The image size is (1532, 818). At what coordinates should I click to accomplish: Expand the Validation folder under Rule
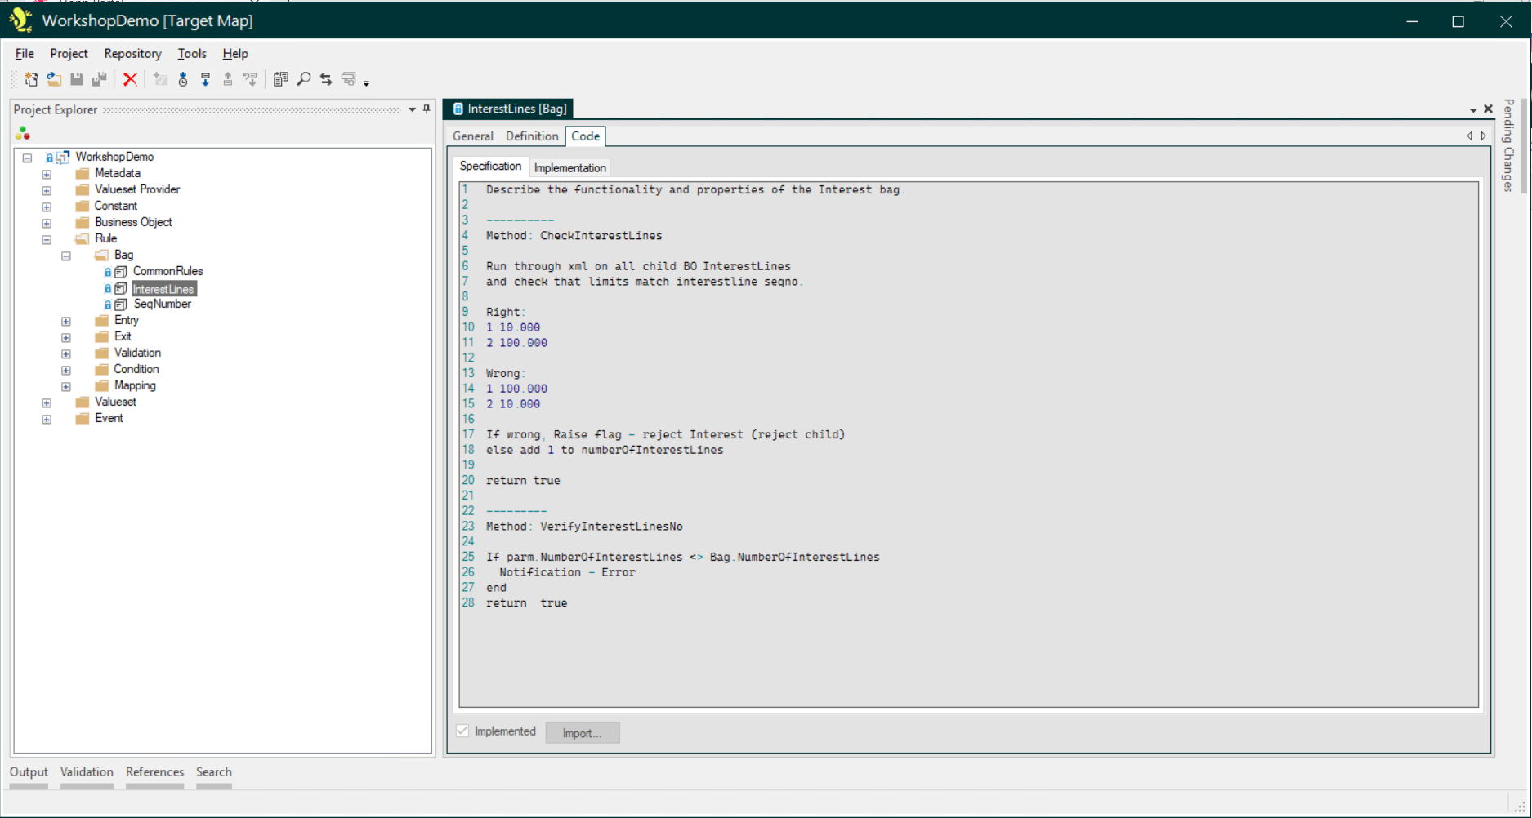(66, 353)
